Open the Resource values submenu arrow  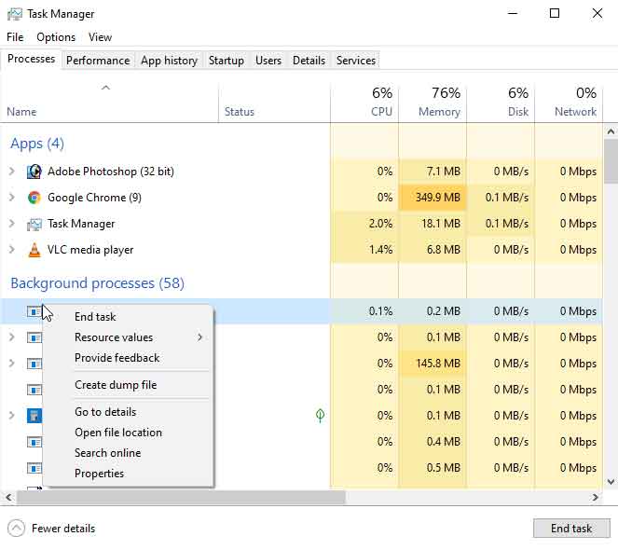coord(200,337)
